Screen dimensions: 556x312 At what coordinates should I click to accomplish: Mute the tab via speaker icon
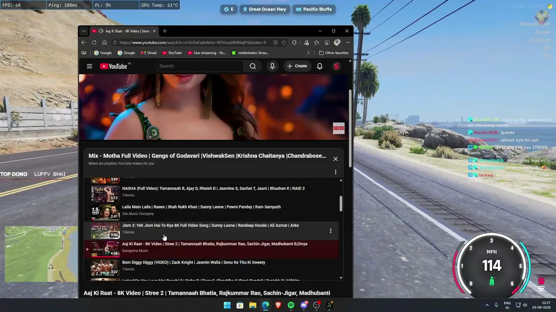[x=101, y=31]
